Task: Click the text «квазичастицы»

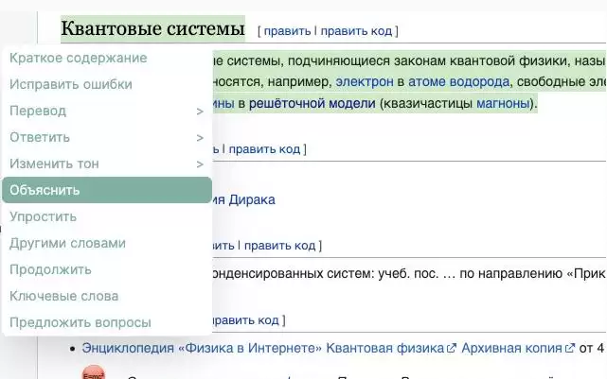Action: pos(428,104)
